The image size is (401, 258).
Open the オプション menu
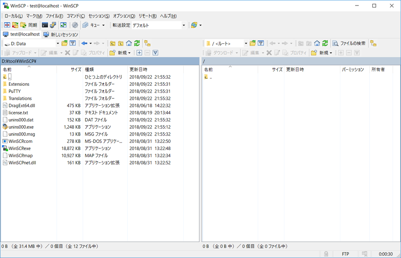[x=124, y=16]
